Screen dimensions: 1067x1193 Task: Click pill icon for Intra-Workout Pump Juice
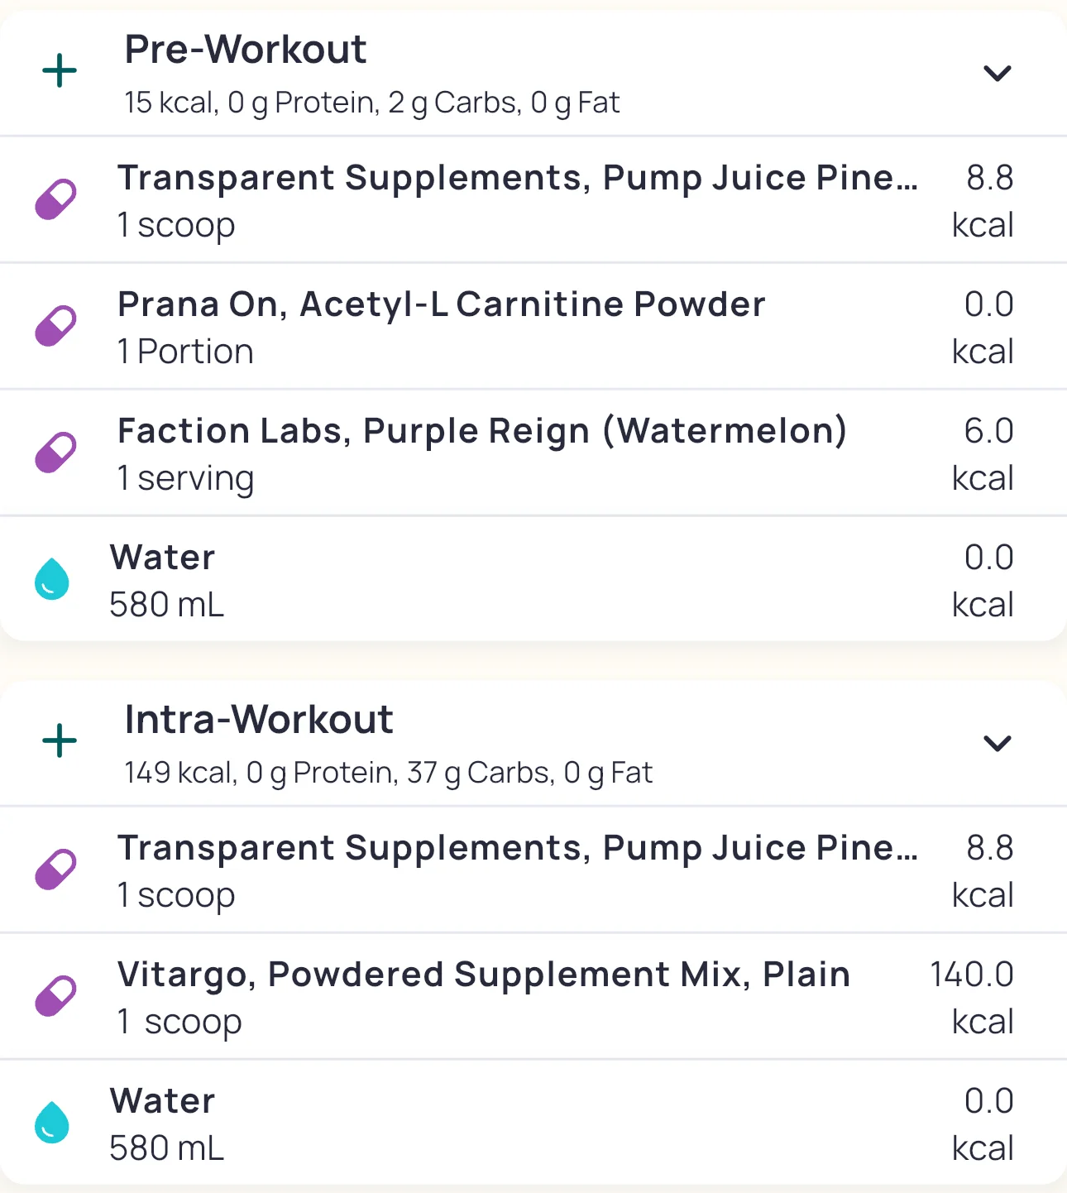(55, 870)
